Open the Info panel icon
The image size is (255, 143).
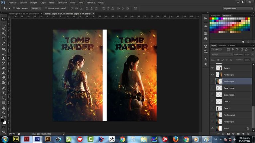tap(206, 39)
